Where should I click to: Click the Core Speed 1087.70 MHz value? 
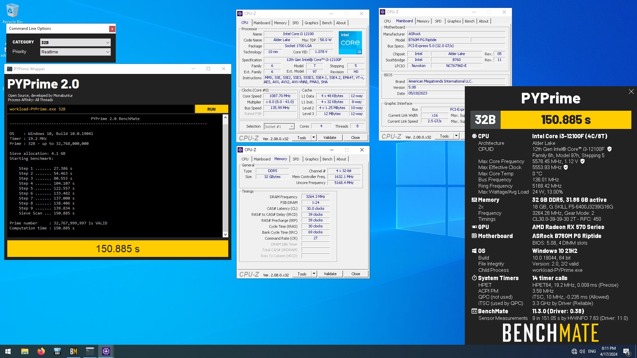pyautogui.click(x=280, y=96)
